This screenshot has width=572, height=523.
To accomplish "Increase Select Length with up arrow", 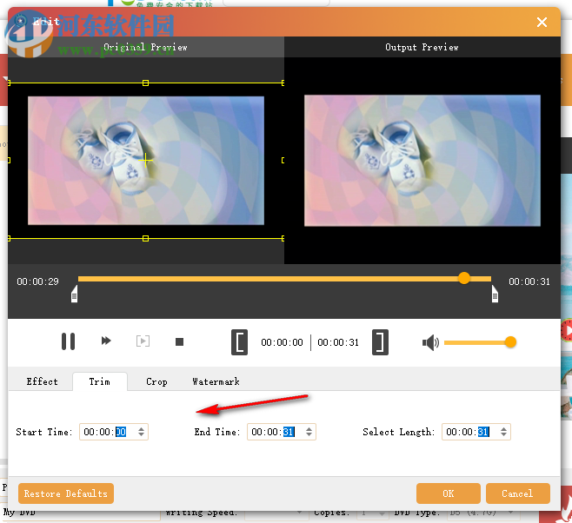I will 504,429.
